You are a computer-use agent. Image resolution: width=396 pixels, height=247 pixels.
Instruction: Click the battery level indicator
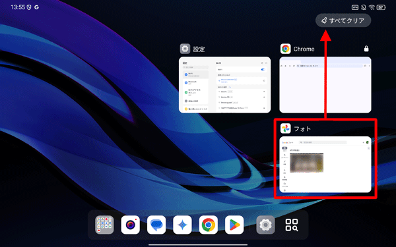[x=381, y=7]
